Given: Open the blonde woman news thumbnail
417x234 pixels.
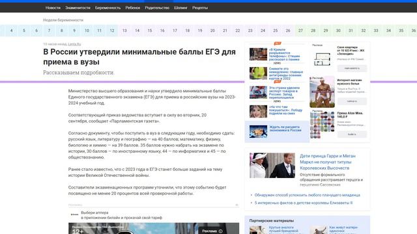Looking at the screenshot, I should [x=258, y=111].
